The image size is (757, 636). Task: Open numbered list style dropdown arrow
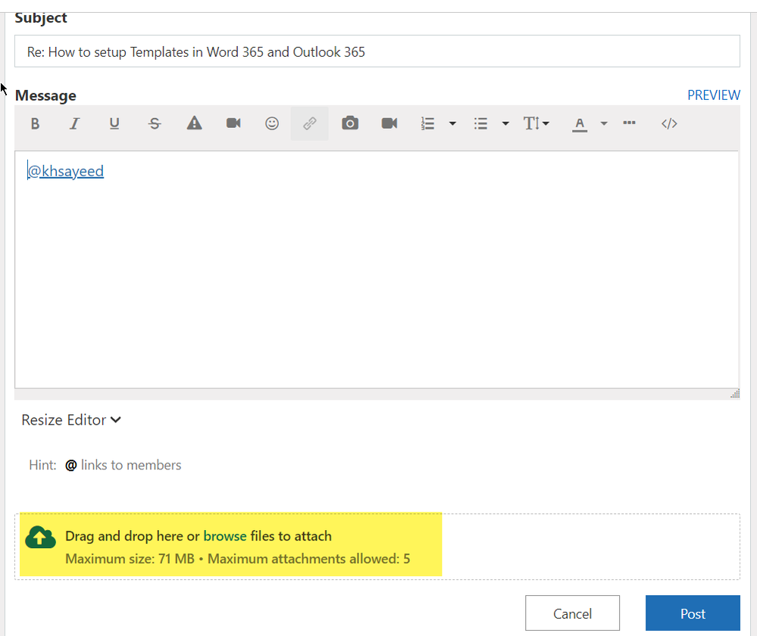pyautogui.click(x=452, y=123)
